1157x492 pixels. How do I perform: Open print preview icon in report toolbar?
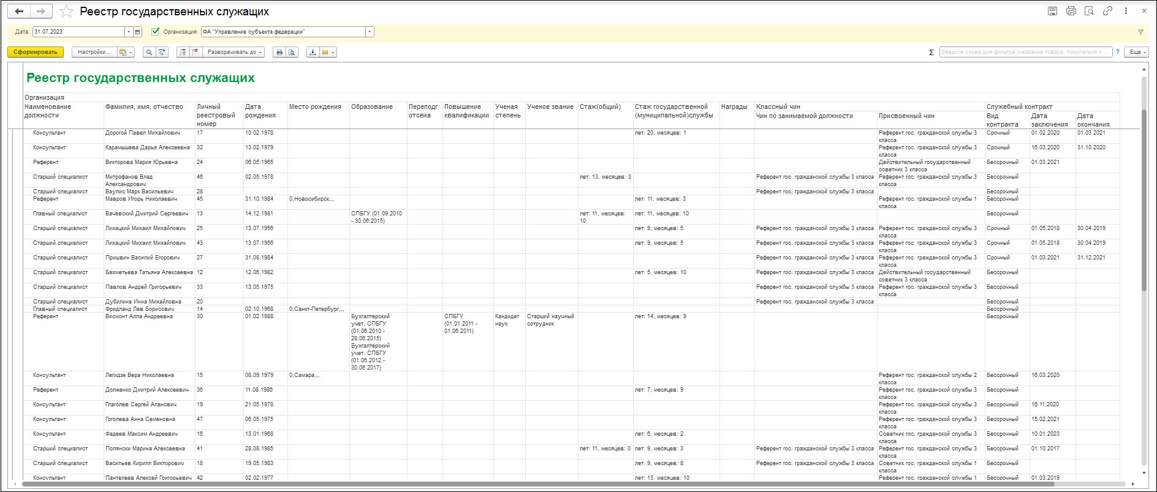point(292,53)
